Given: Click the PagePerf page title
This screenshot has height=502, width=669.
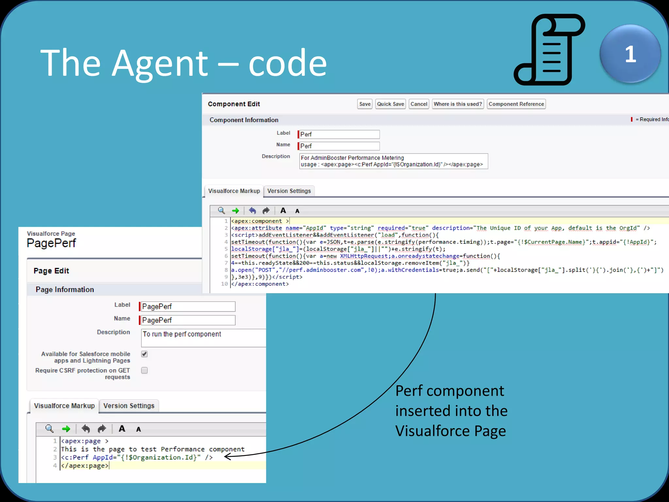Looking at the screenshot, I should [51, 243].
